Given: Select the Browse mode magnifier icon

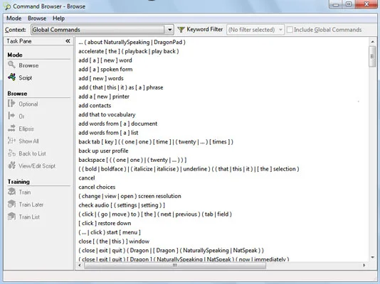Looking at the screenshot, I should point(11,65).
